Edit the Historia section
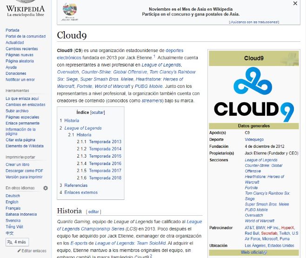Viewport: 306px width, 258px height. (x=93, y=212)
